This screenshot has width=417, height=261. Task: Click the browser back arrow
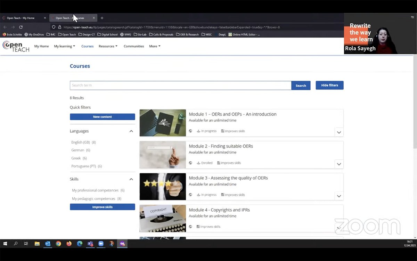(5, 27)
